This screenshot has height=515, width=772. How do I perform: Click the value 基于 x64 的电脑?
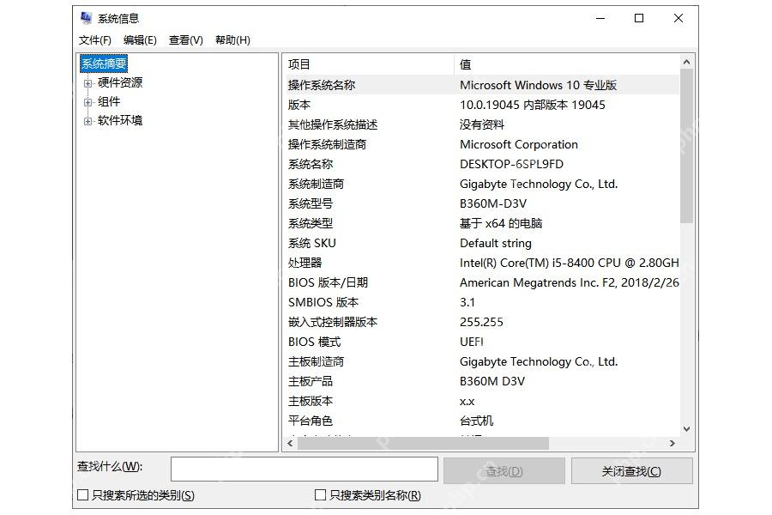tap(501, 223)
